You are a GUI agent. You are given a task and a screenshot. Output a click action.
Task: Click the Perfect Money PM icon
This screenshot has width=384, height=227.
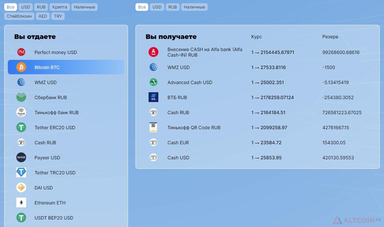21,52
